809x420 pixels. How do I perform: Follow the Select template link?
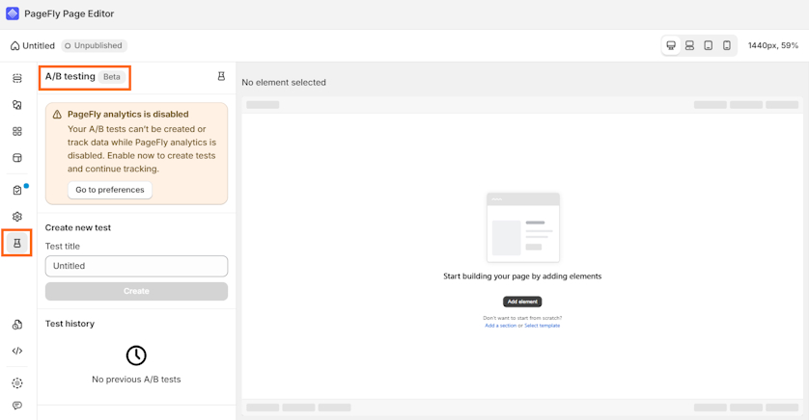(x=542, y=326)
